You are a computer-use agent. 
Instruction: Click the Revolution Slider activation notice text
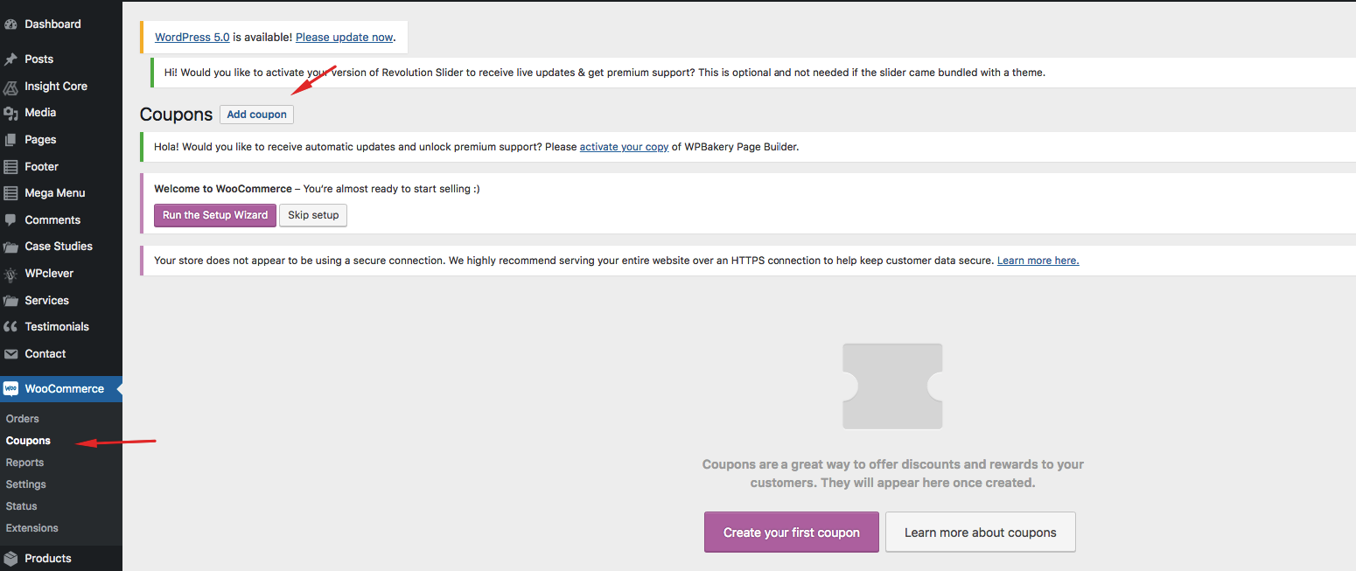click(605, 73)
